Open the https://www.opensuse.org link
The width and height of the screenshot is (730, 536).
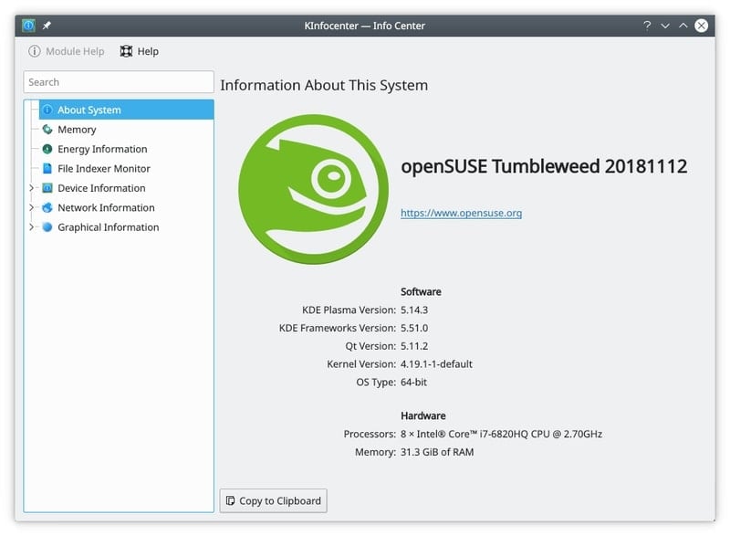click(461, 213)
